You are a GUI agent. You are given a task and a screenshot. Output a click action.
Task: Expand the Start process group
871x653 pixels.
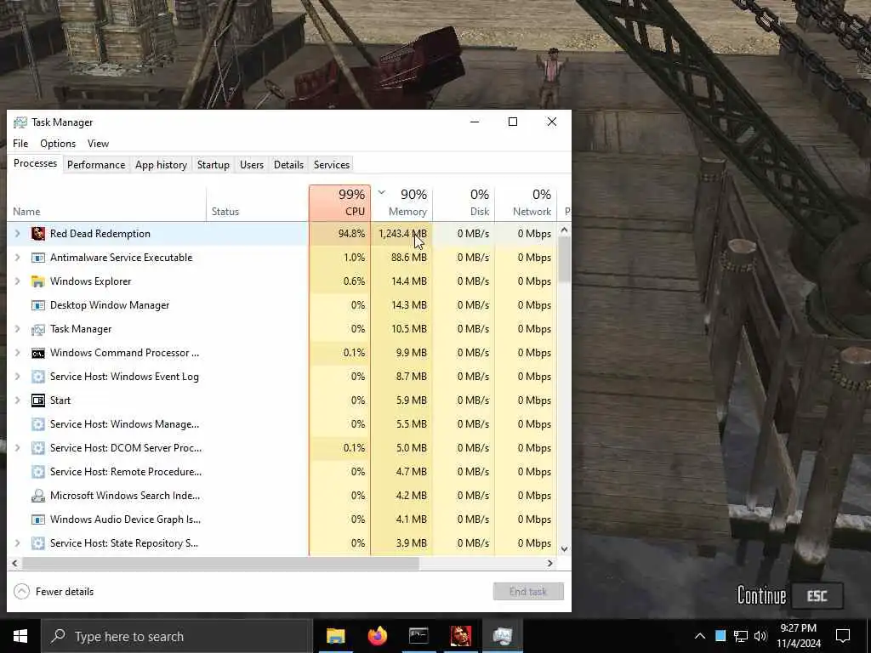[x=17, y=400]
